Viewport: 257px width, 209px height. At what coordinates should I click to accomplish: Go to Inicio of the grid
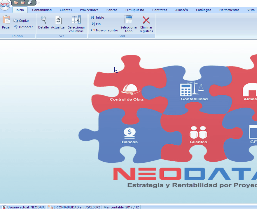coord(97,17)
